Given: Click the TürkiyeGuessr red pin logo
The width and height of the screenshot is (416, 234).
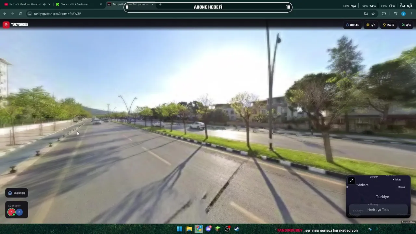Looking at the screenshot, I should click(x=6, y=25).
